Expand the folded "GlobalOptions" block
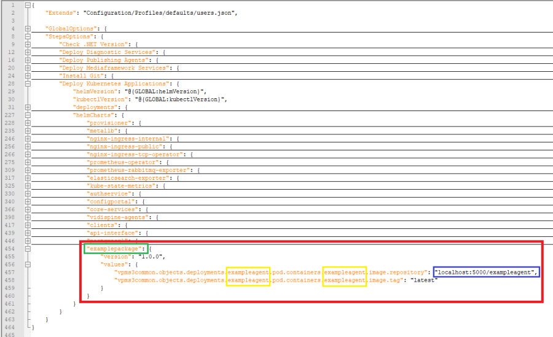This screenshot has width=553, height=337. [x=28, y=29]
